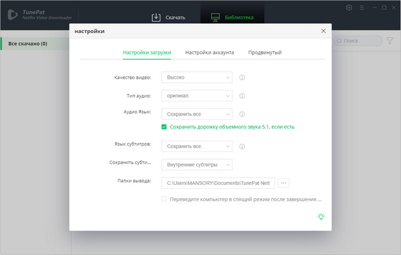Switch to Настройки аккаунта tab

tap(209, 52)
